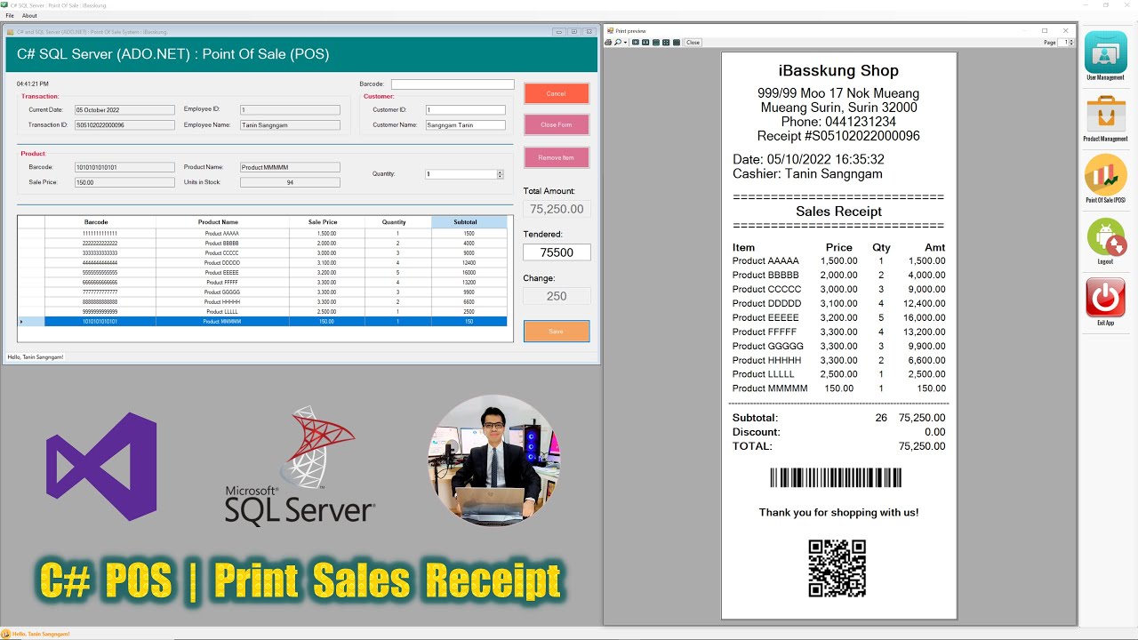Image resolution: width=1138 pixels, height=640 pixels.
Task: Click the Print icon in Print preview
Action: pyautogui.click(x=608, y=42)
